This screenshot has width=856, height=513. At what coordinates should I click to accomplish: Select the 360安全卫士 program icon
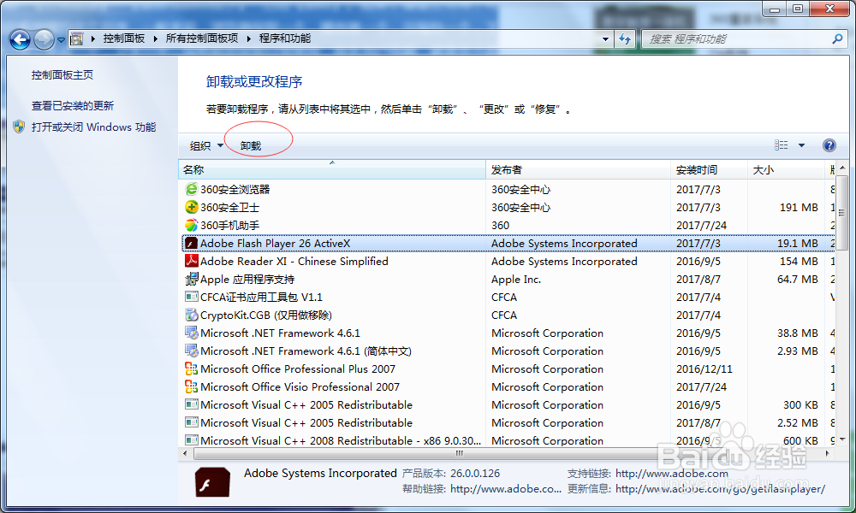(191, 207)
